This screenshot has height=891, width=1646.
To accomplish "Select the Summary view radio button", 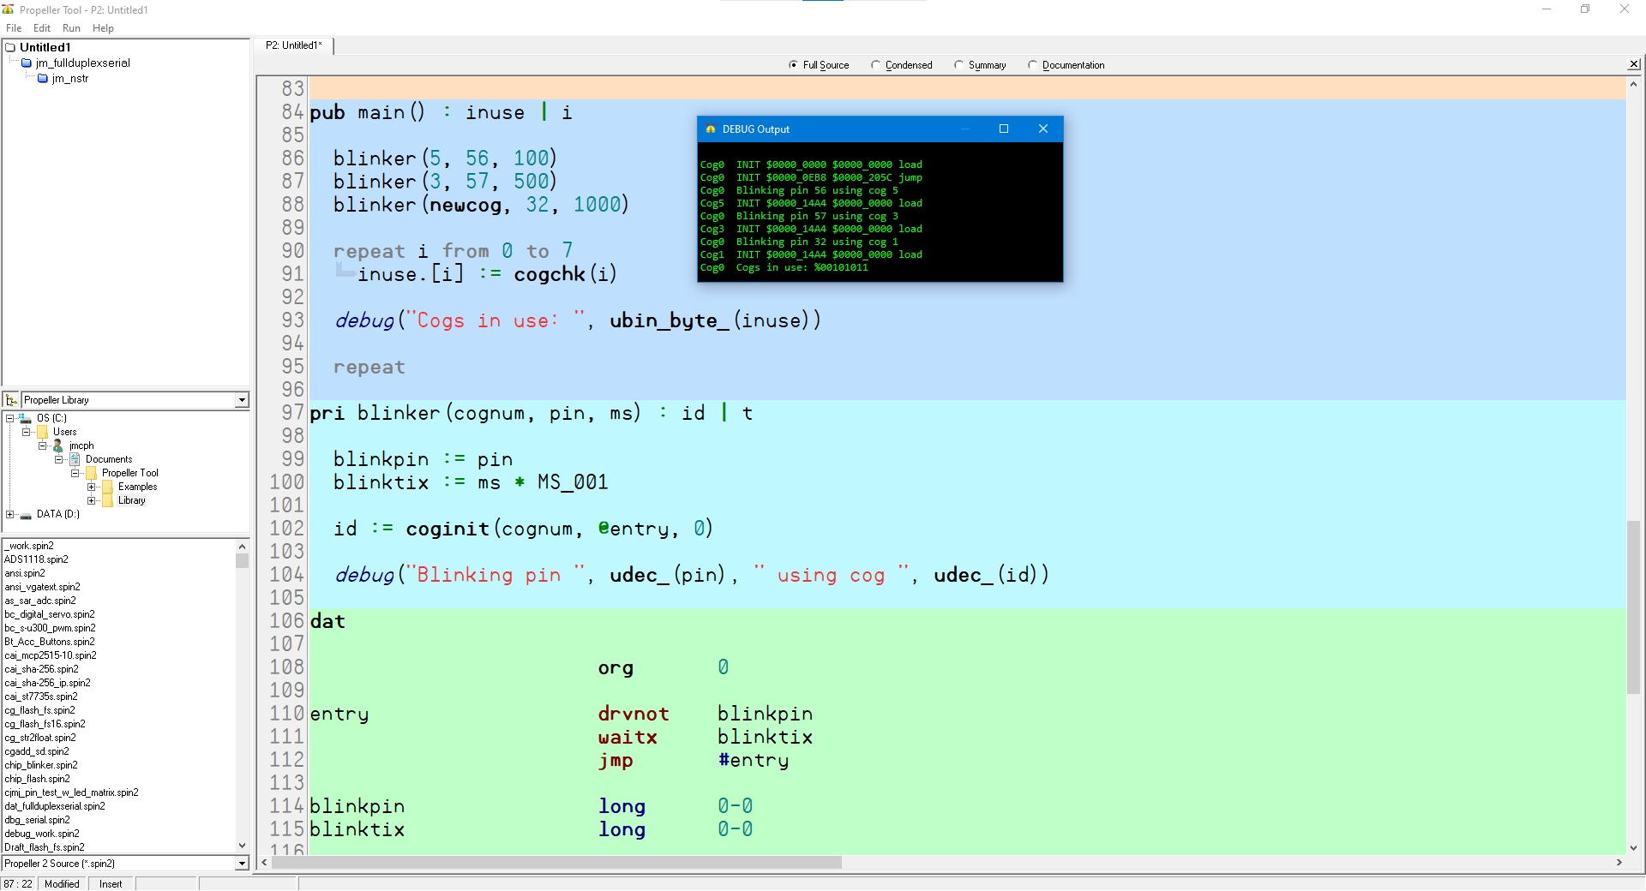I will click(x=958, y=65).
